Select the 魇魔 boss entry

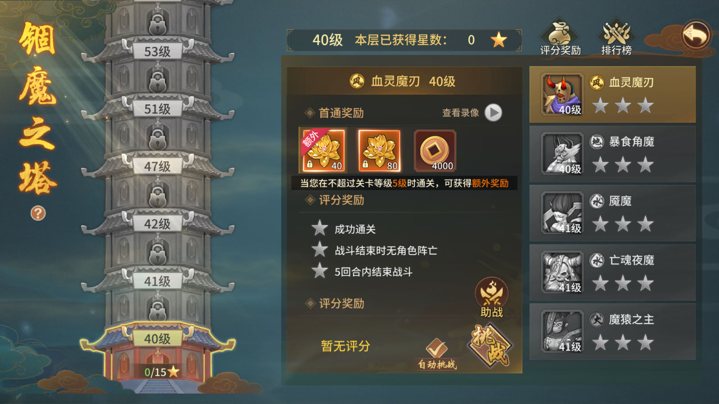612,213
